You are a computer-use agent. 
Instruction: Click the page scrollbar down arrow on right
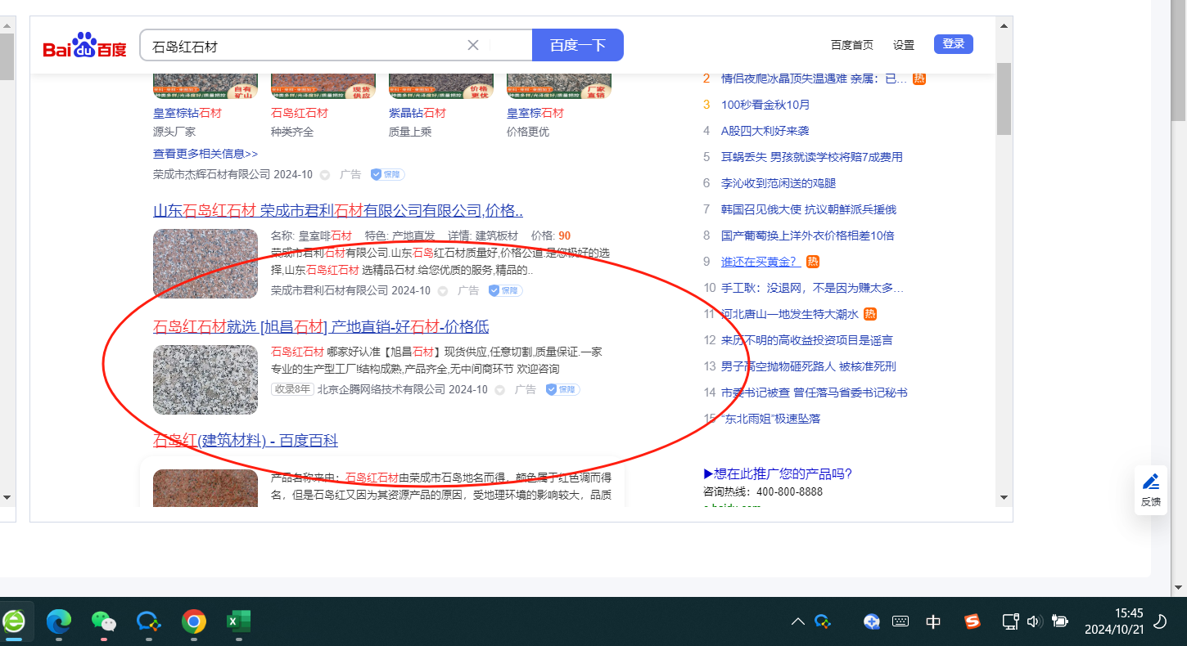1004,497
